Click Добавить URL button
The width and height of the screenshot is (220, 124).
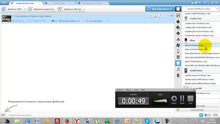71,9
